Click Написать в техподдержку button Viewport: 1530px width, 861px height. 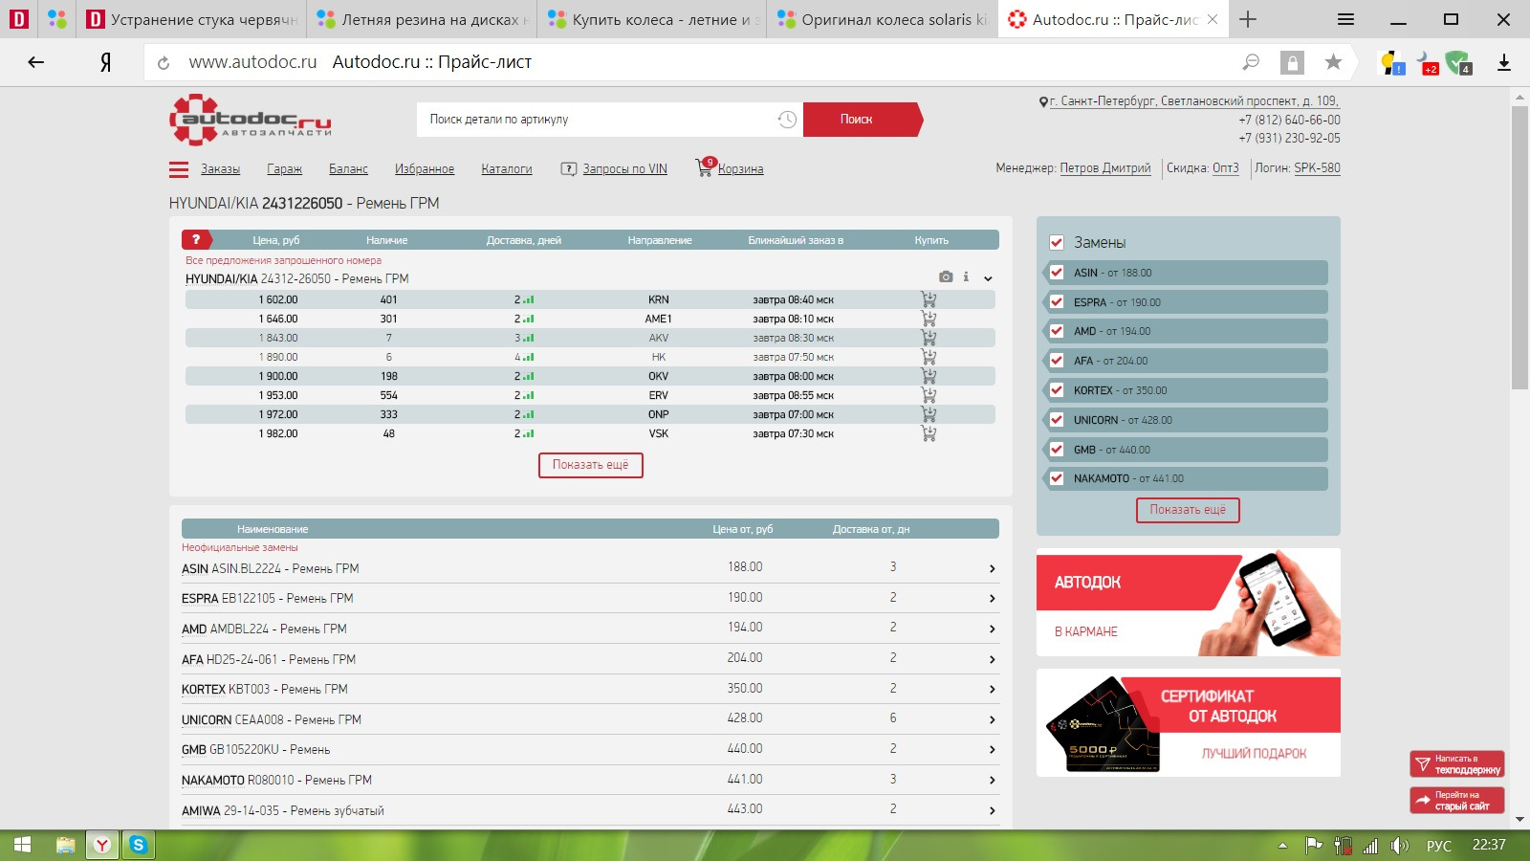coord(1456,763)
